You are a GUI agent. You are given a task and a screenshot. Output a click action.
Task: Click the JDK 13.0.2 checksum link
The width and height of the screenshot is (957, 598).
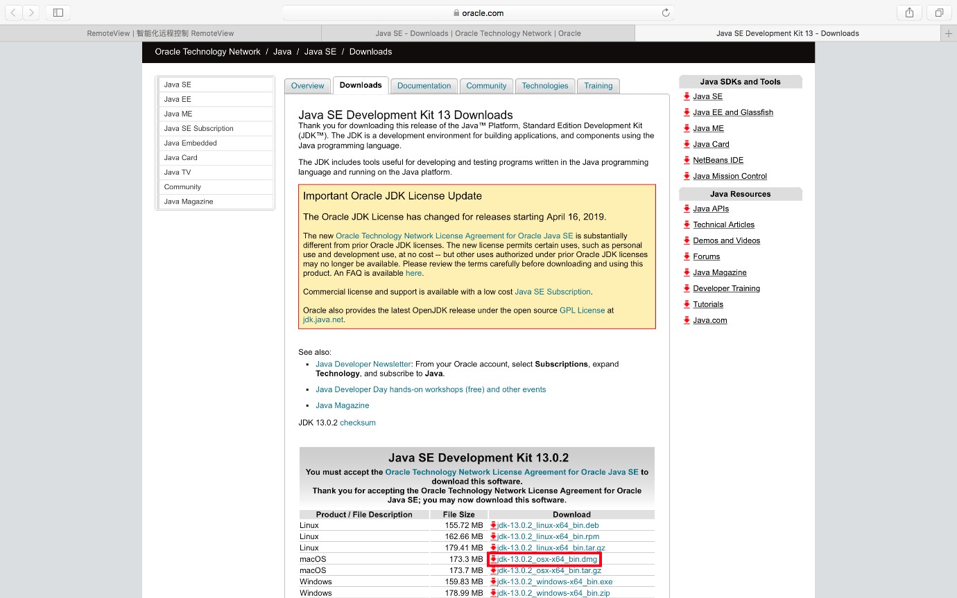358,423
